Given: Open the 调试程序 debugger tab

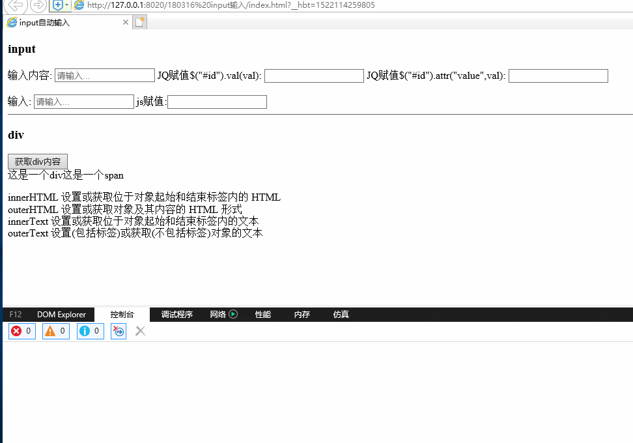Looking at the screenshot, I should (x=176, y=314).
